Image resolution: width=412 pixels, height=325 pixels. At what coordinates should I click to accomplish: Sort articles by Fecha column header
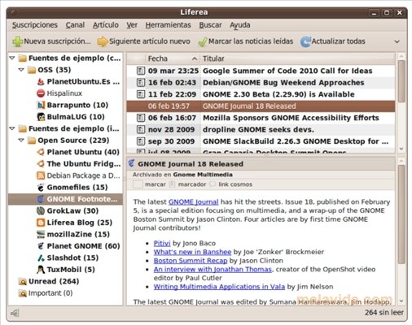pos(173,58)
